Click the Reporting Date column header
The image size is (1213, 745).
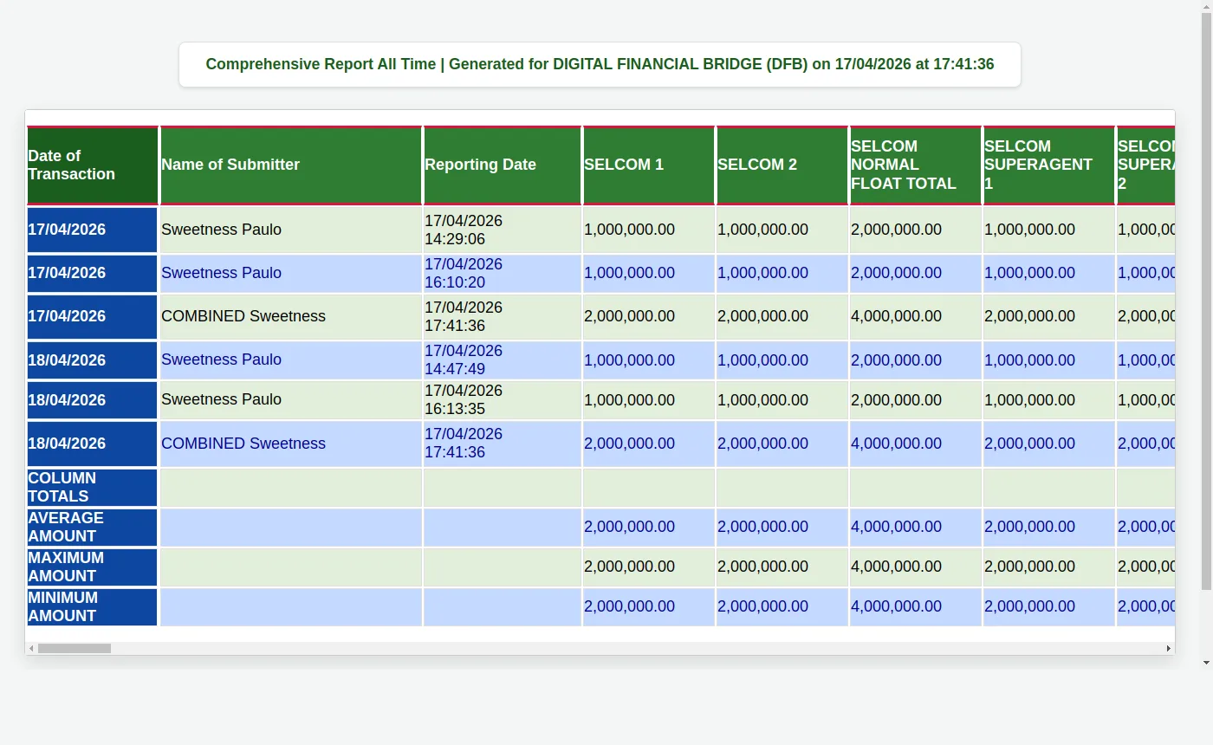click(503, 165)
